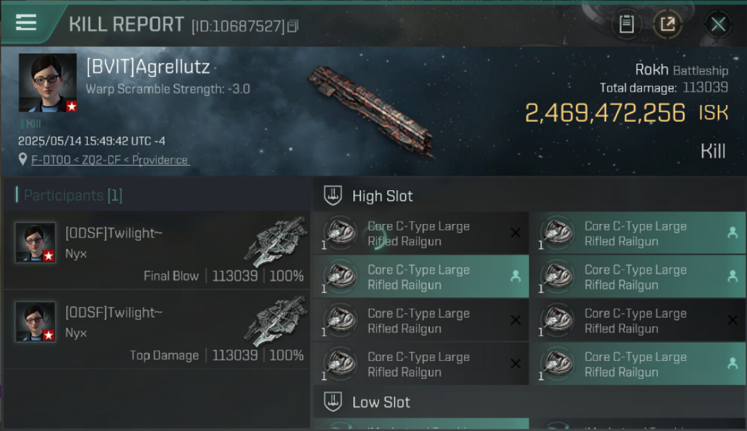This screenshot has height=431, width=747.
Task: Open the hamburger menu
Action: tap(26, 22)
